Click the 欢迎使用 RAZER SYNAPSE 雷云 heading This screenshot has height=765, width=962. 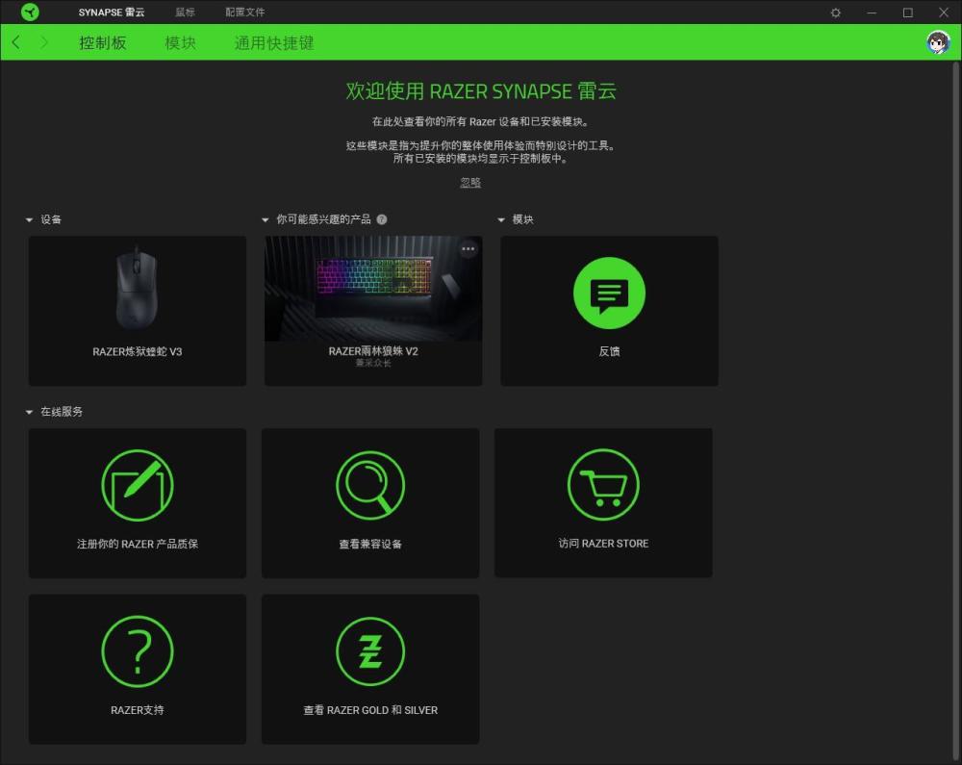[481, 91]
